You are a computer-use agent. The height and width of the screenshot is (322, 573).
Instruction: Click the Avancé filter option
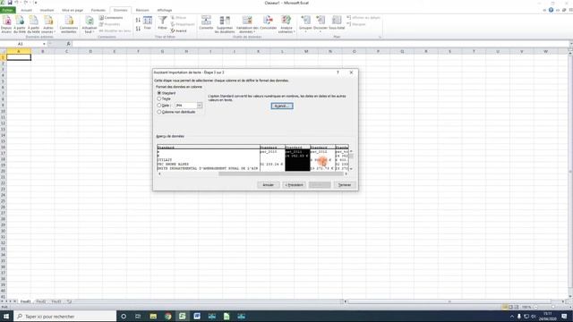[x=179, y=31]
